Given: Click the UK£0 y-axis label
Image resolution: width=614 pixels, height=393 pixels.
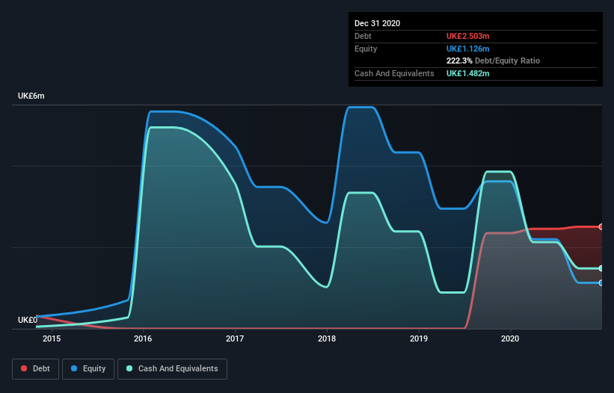Looking at the screenshot, I should (28, 321).
